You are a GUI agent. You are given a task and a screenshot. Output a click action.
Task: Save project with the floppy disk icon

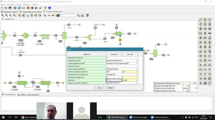10,8
